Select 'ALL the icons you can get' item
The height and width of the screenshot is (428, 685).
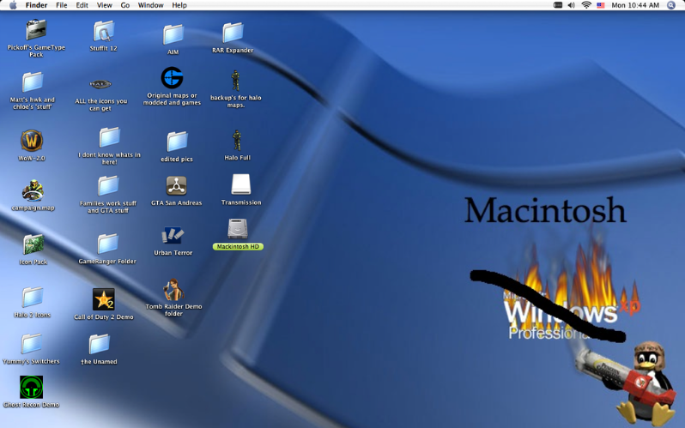click(100, 84)
